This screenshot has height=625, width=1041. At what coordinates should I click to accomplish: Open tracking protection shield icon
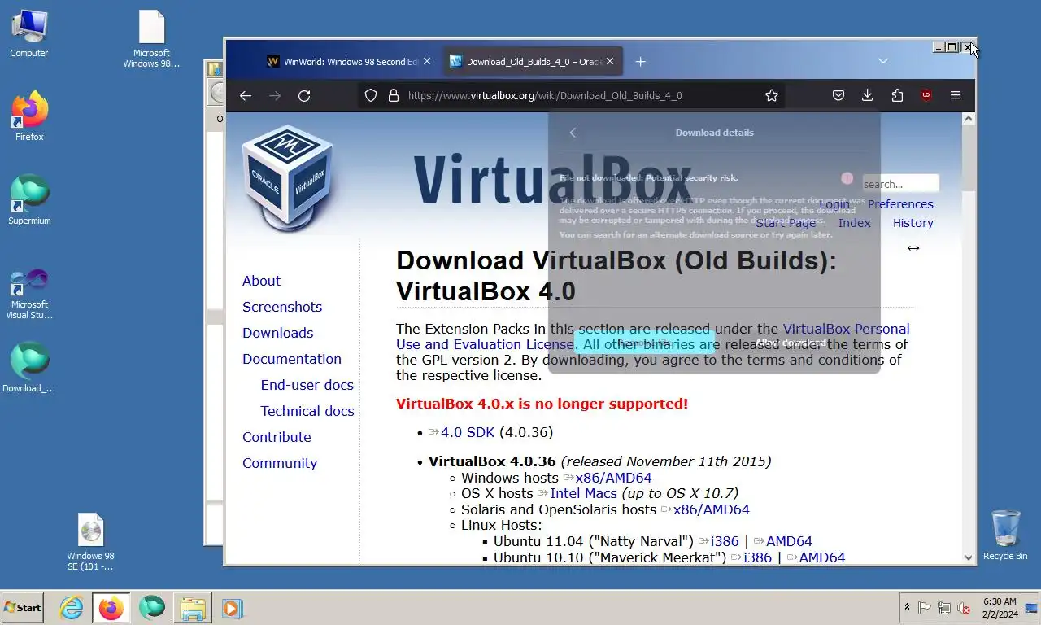tap(371, 95)
